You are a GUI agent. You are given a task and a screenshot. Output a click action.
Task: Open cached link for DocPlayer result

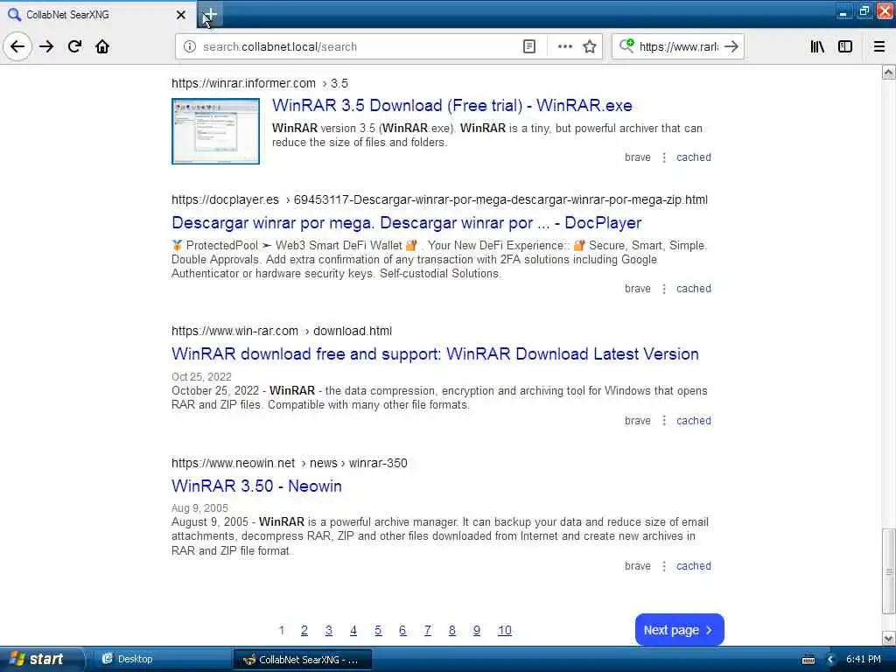[x=694, y=289]
